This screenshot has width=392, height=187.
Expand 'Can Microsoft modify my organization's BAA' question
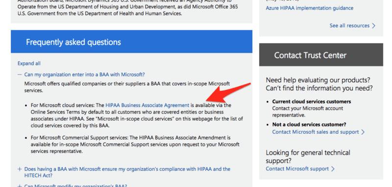click(75, 186)
